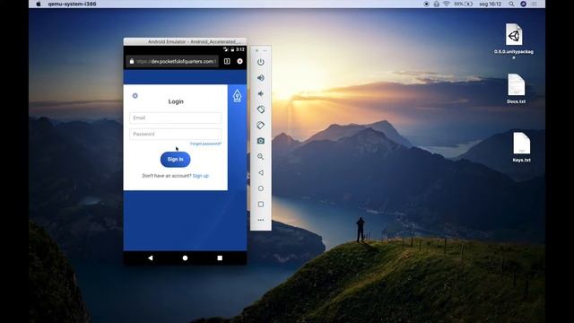Click inside the Password field
This screenshot has width=574, height=323.
pyautogui.click(x=176, y=134)
